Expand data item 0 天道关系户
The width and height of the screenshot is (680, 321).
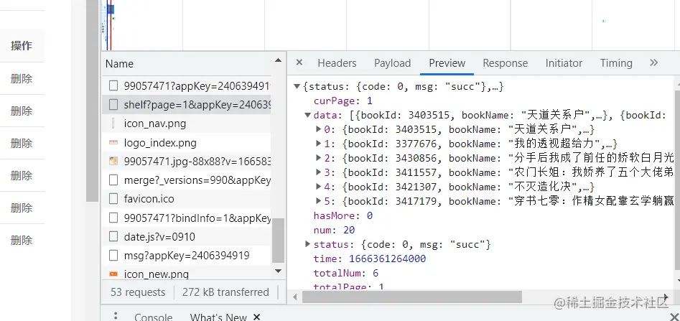pos(318,129)
